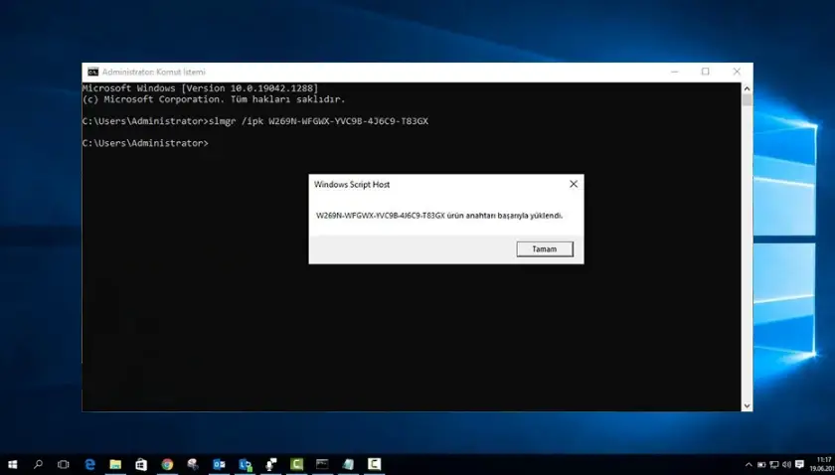Image resolution: width=835 pixels, height=475 pixels.
Task: Click the console scrollbar up arrow
Action: tap(747, 88)
